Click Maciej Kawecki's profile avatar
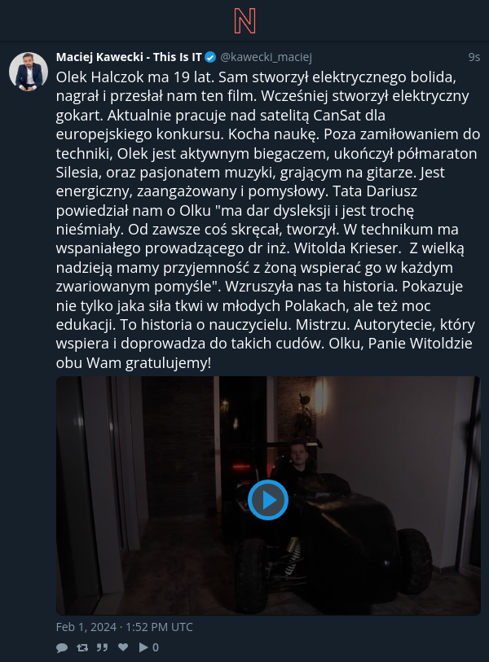The height and width of the screenshot is (662, 489). click(x=29, y=72)
